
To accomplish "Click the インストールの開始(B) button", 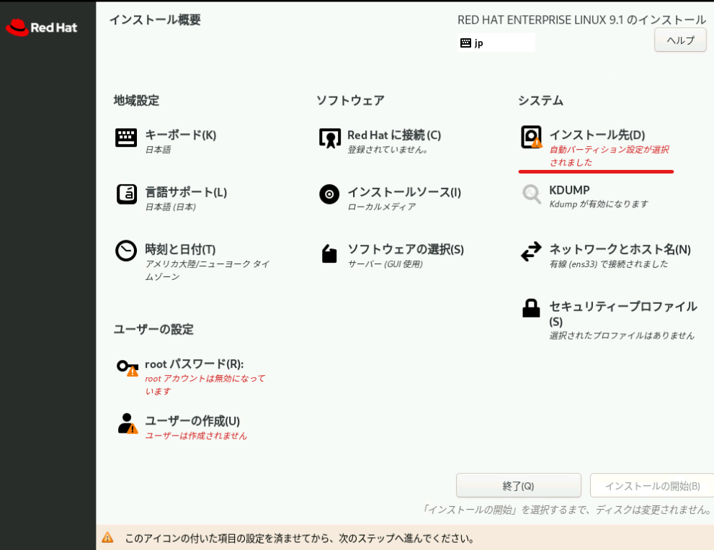I will 652,485.
